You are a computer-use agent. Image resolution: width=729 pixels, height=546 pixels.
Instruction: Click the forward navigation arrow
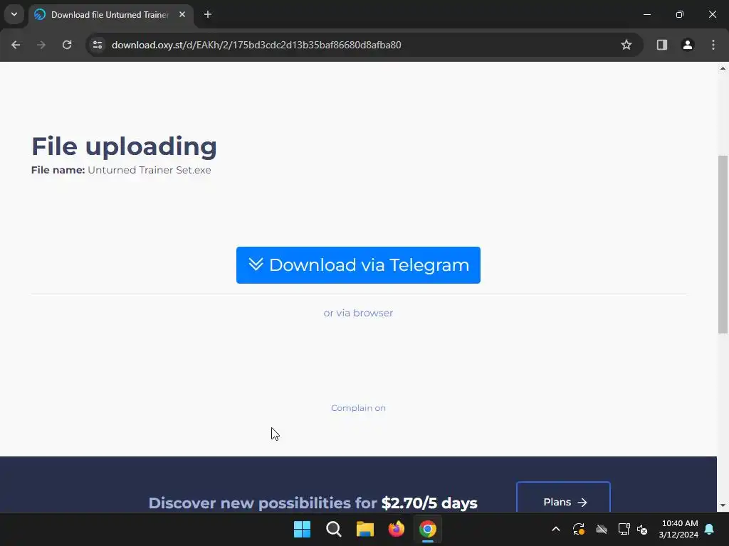click(41, 45)
